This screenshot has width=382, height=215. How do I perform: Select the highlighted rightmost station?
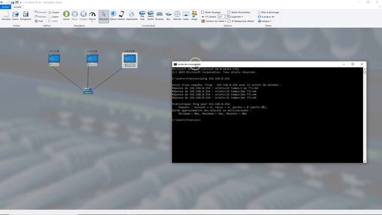point(130,60)
